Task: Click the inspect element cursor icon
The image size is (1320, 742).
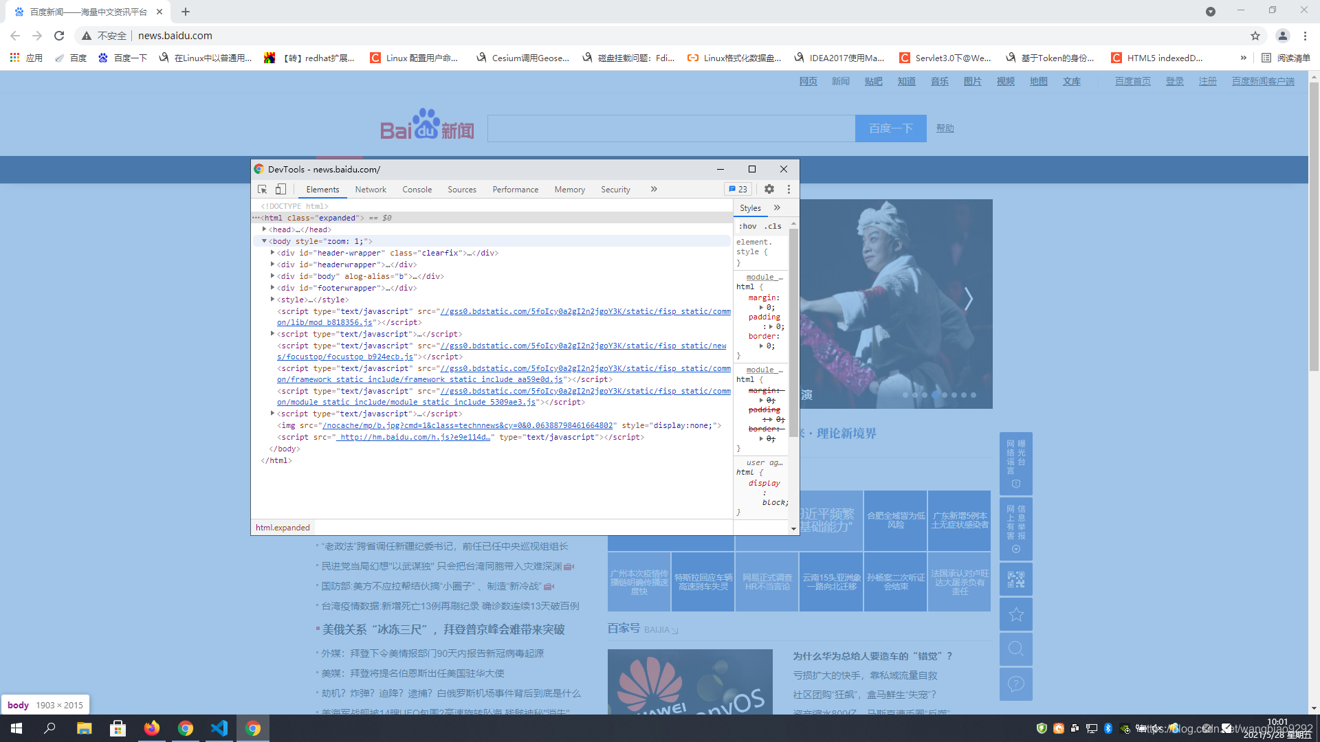Action: (263, 188)
